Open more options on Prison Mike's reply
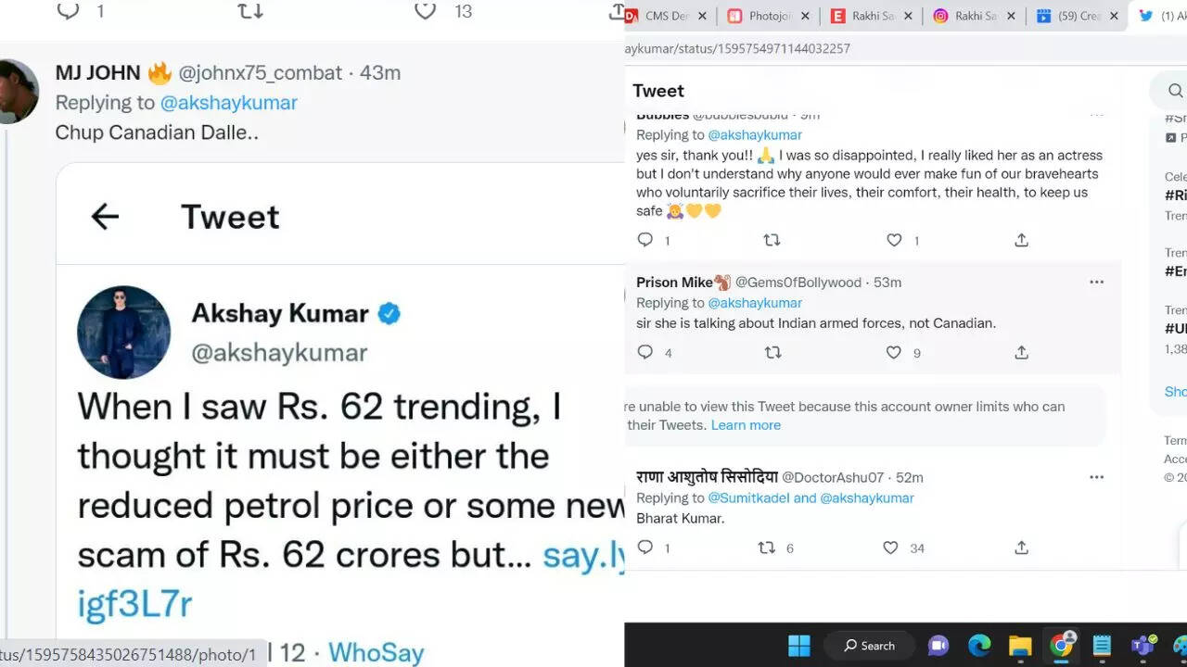The width and height of the screenshot is (1187, 667). (1096, 283)
